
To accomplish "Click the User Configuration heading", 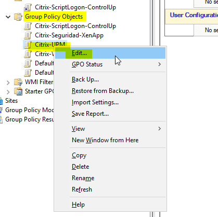I will [194, 15].
